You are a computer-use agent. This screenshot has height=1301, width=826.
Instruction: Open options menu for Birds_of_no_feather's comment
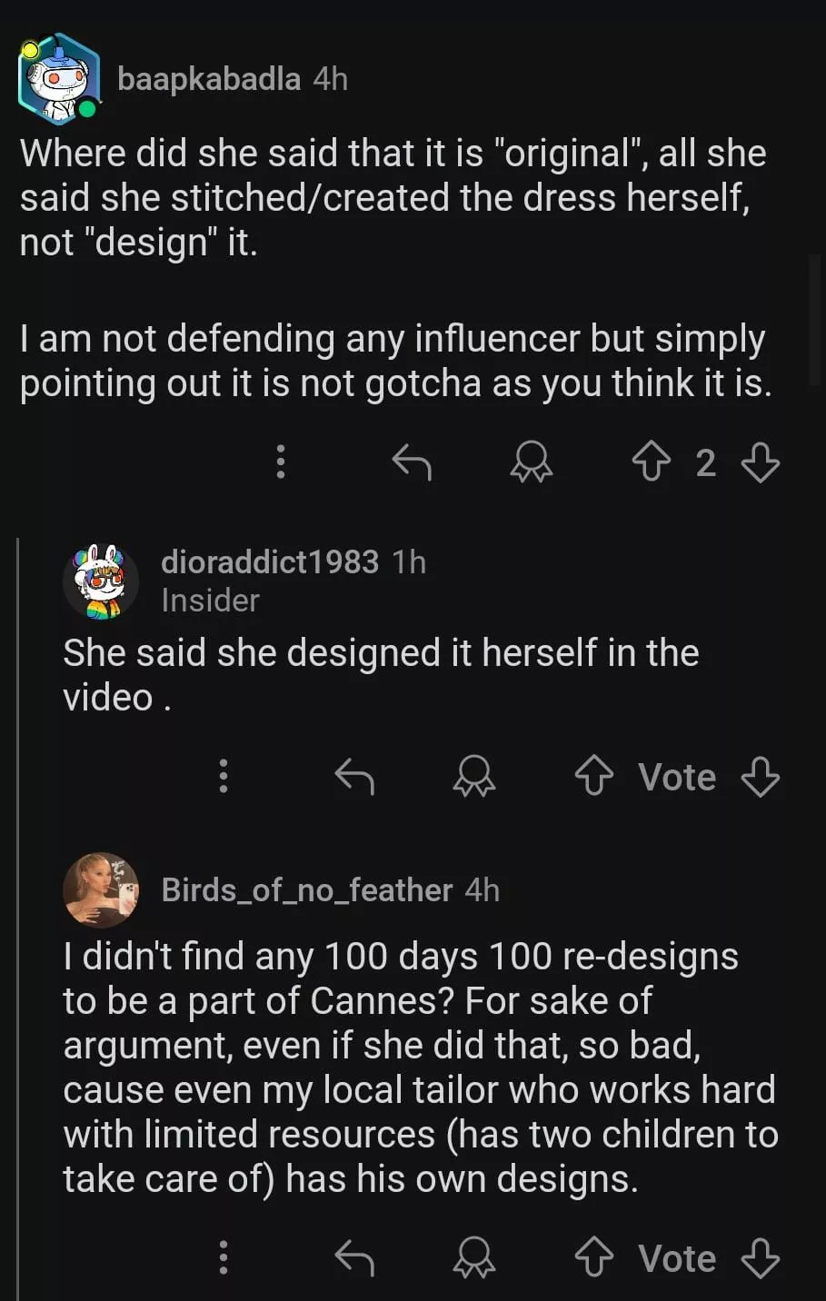point(224,1258)
